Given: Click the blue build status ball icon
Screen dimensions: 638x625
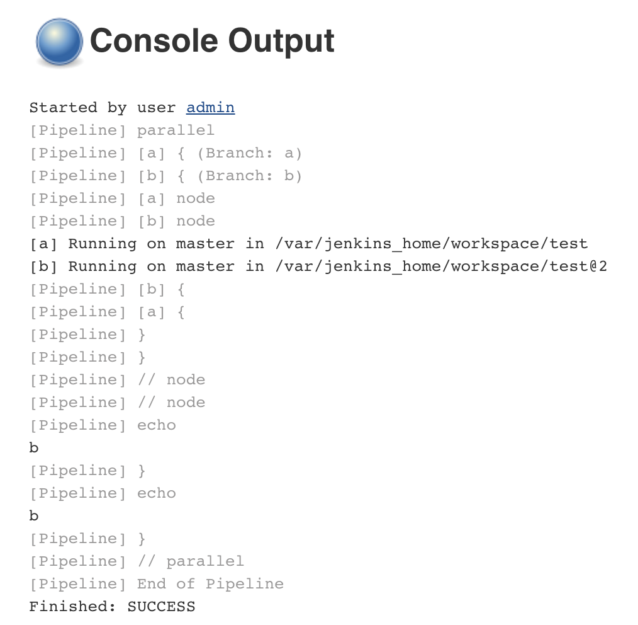Looking at the screenshot, I should tap(59, 42).
